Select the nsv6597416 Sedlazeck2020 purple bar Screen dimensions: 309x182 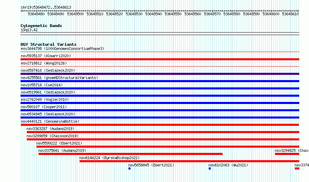(160, 74)
